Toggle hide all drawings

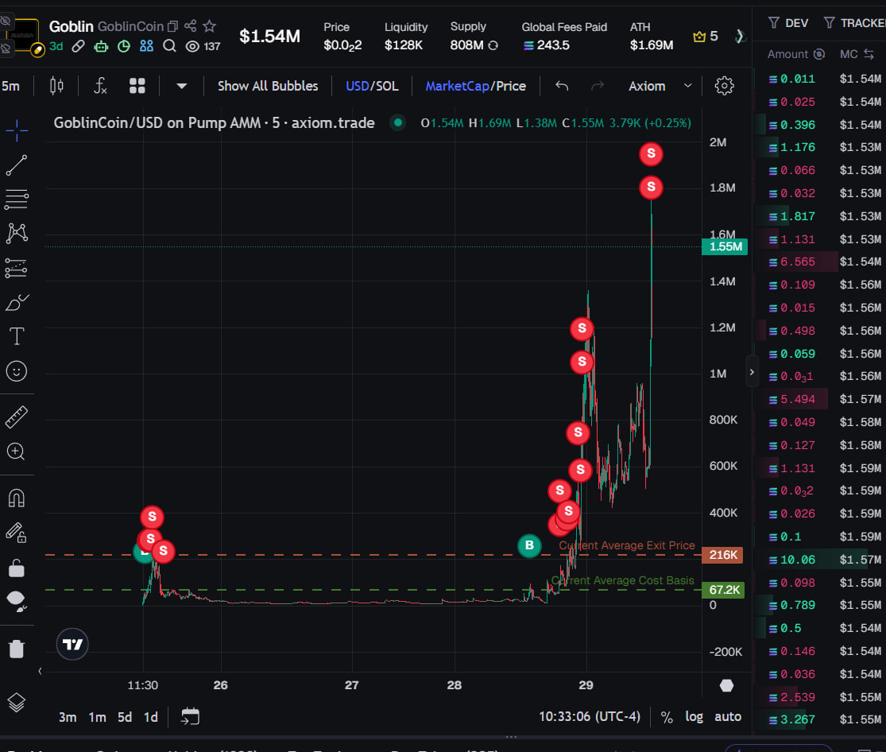point(17,603)
